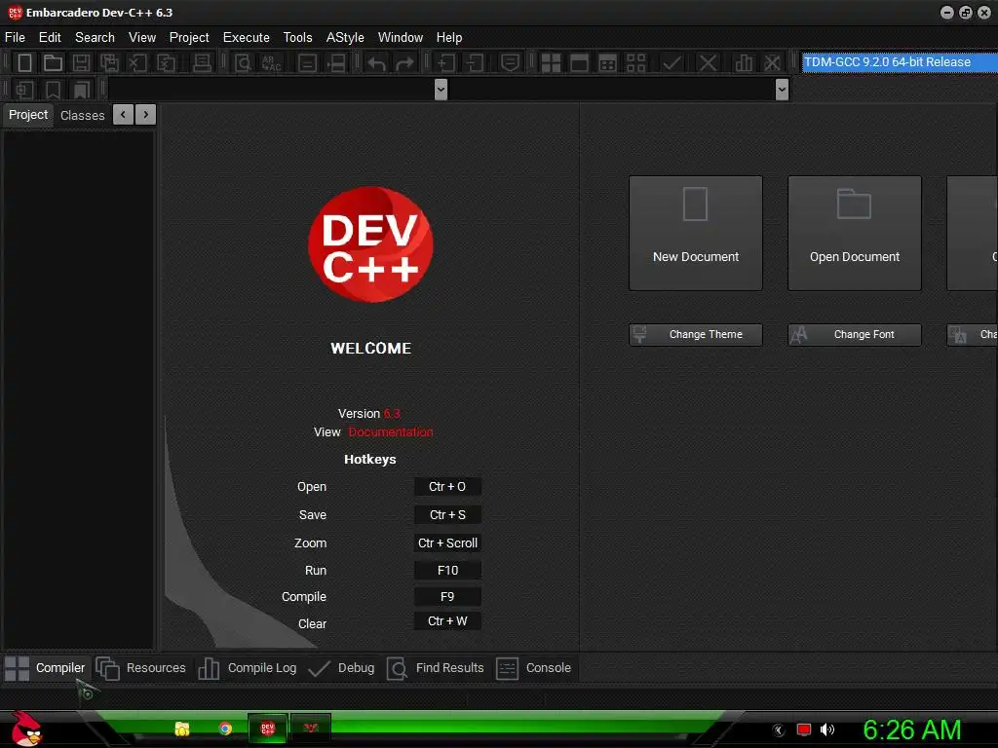This screenshot has height=748, width=998.
Task: Click the Change Font button
Action: click(855, 335)
